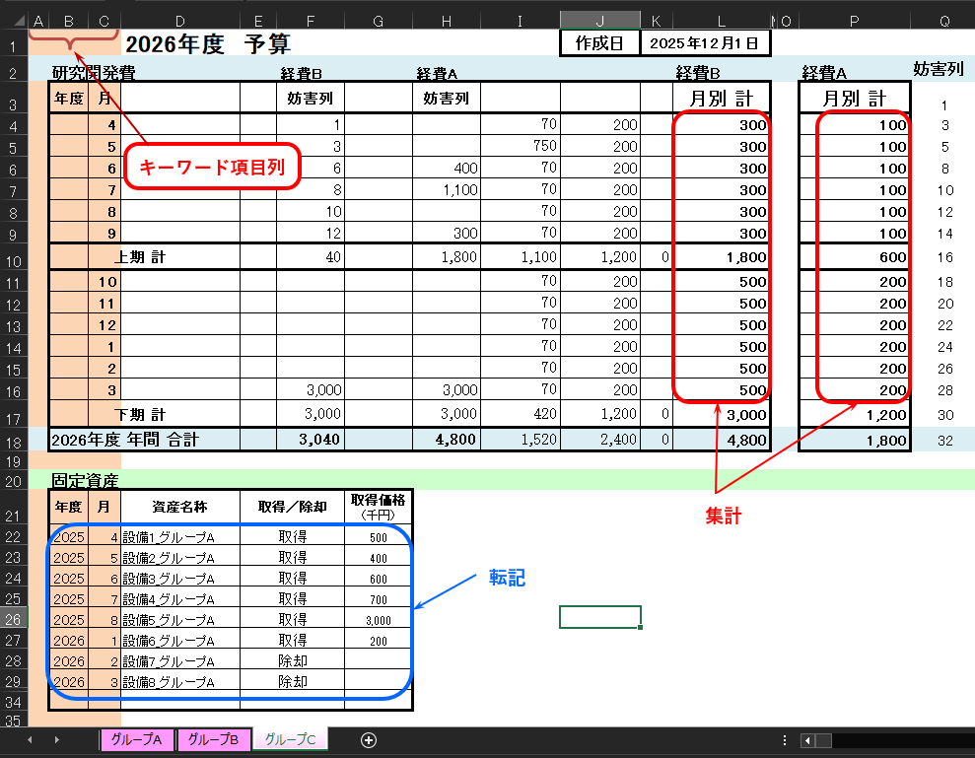Click the 下期 計 row label
This screenshot has height=758, width=975.
pyautogui.click(x=140, y=414)
